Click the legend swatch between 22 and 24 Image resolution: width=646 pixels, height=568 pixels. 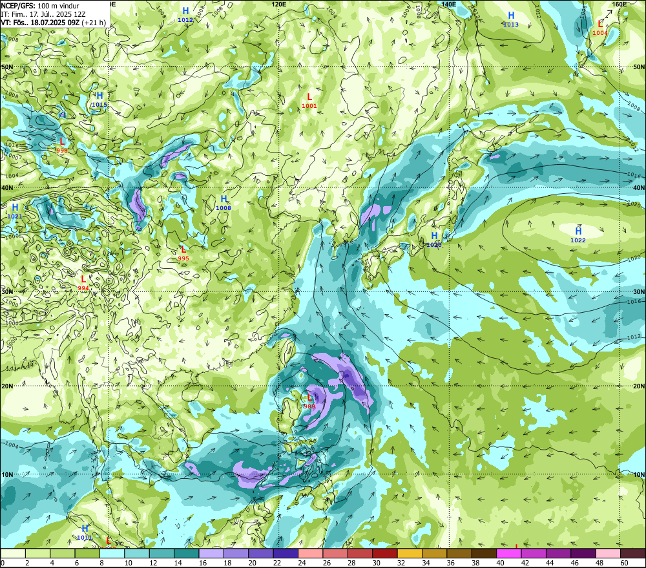click(286, 553)
